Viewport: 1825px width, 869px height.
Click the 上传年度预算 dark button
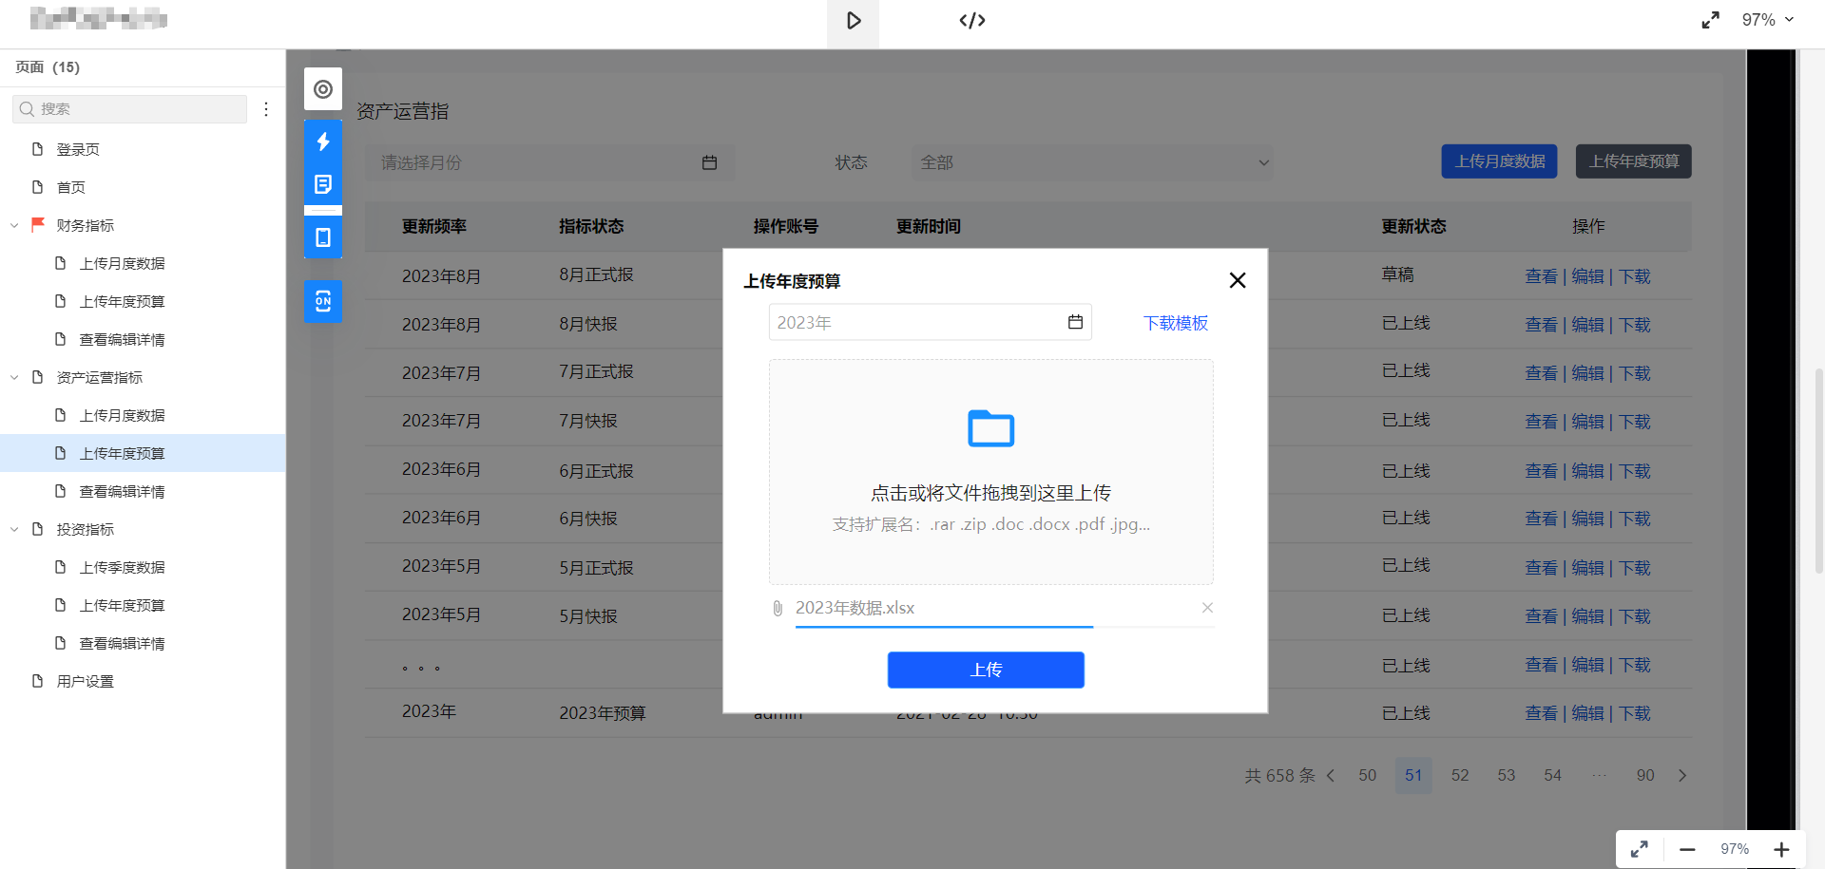(x=1633, y=161)
